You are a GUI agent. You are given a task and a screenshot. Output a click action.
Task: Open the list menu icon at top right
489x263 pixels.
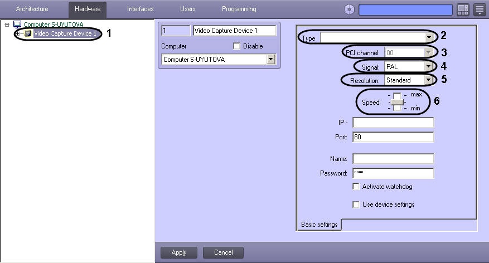pos(480,9)
